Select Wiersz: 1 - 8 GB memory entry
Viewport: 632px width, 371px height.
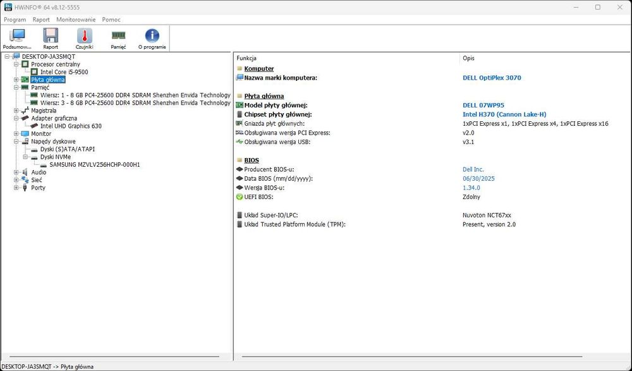(135, 95)
